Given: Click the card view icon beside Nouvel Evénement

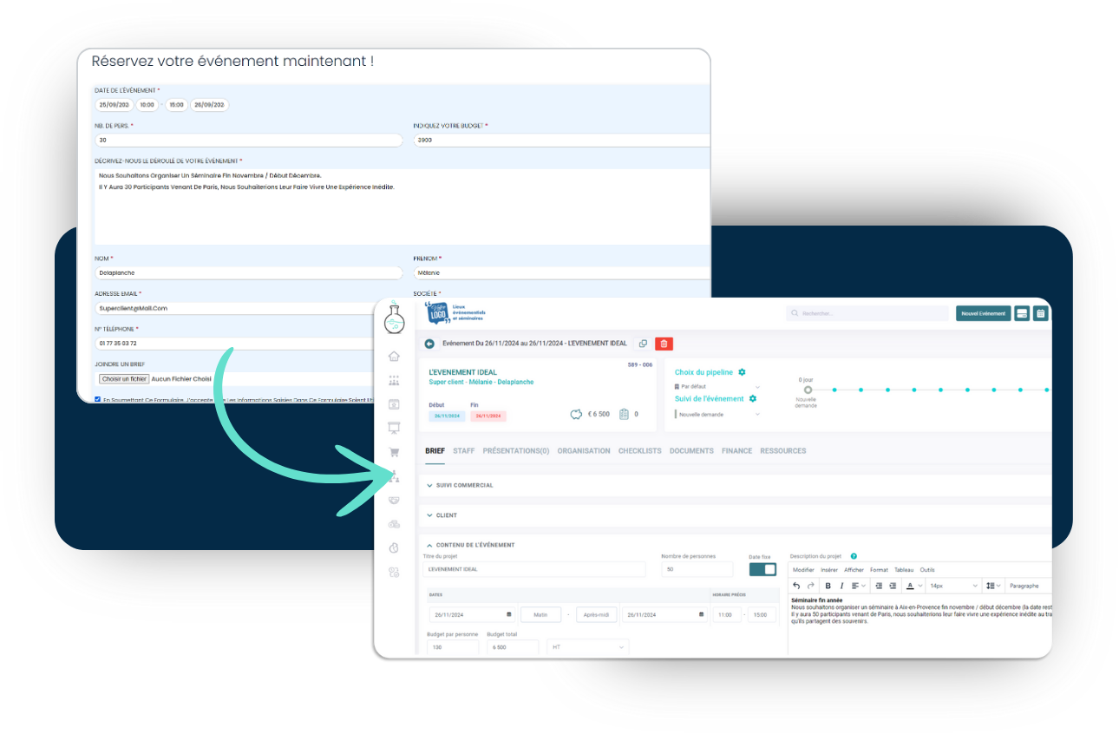Looking at the screenshot, I should 1022,313.
